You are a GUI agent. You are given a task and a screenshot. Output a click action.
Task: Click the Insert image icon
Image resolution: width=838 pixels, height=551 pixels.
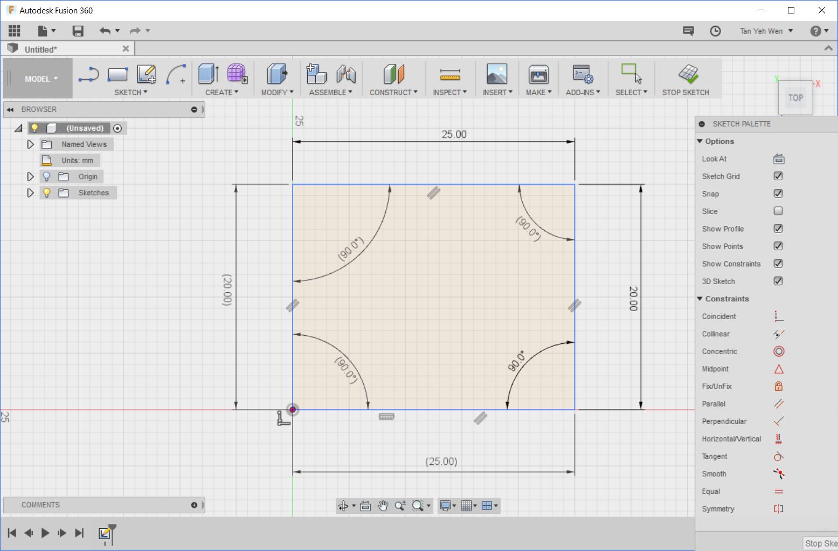[497, 74]
